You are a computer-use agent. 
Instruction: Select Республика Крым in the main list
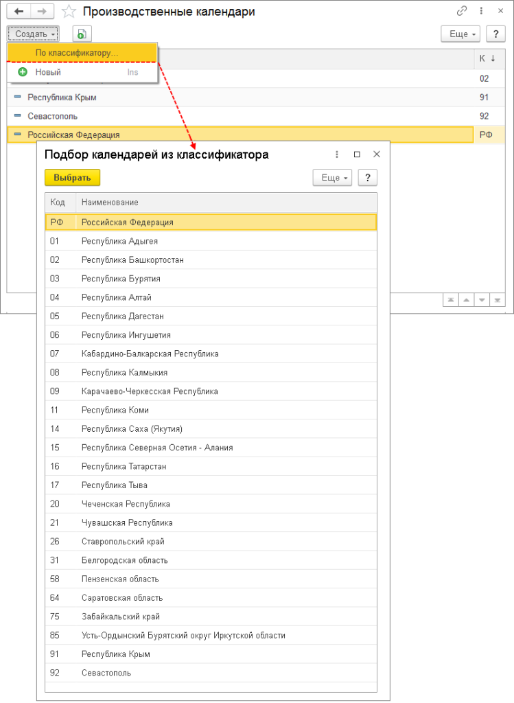62,97
